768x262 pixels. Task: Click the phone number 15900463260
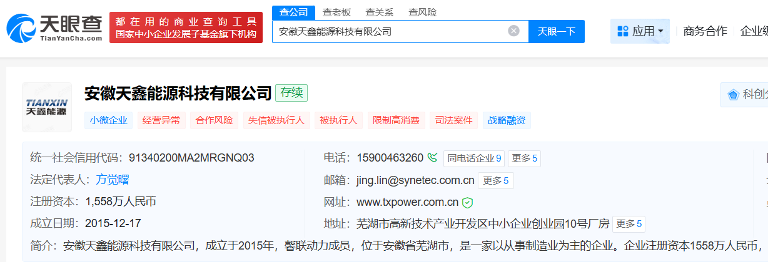[x=390, y=158]
